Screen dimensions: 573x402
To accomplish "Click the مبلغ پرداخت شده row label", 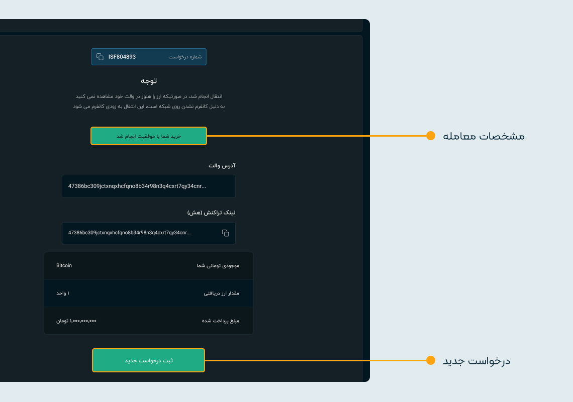I will 220,321.
